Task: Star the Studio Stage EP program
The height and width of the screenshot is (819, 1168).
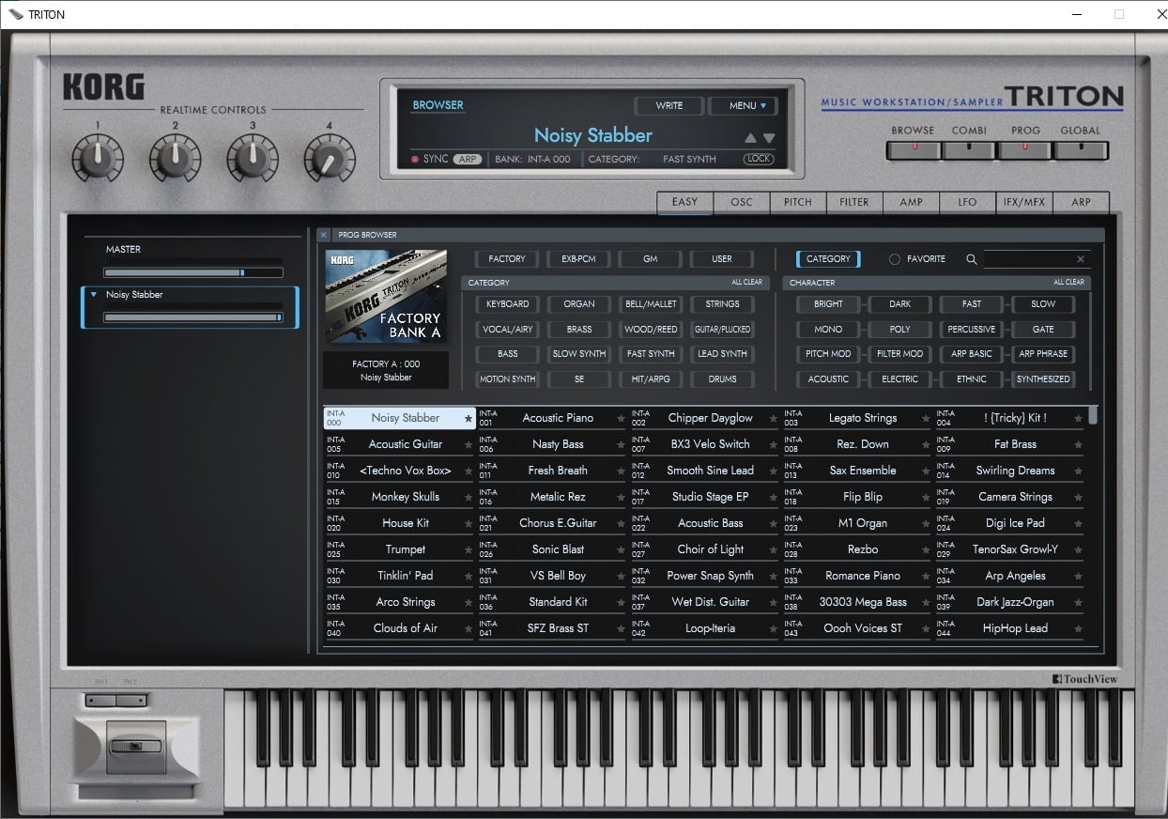Action: click(774, 498)
